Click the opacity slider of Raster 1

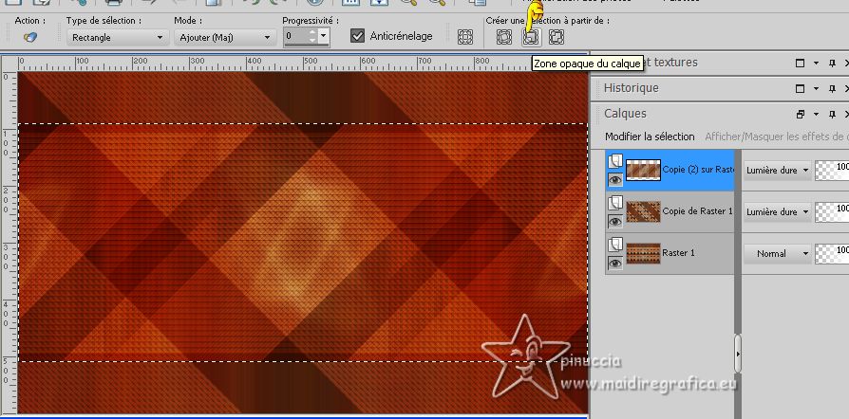click(x=832, y=253)
